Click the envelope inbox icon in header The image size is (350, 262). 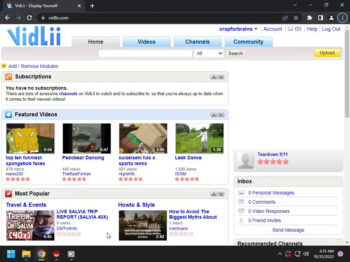click(291, 29)
